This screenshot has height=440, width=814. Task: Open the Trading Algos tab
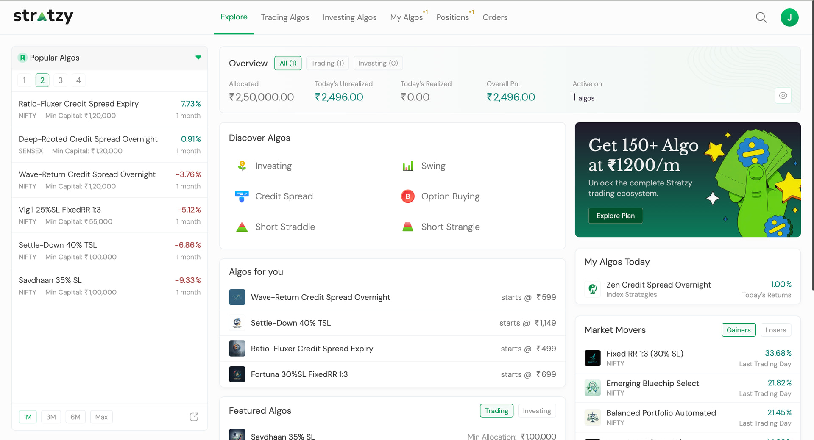coord(285,17)
